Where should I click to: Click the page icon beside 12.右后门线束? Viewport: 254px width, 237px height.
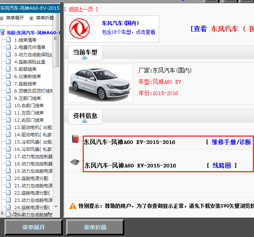pos(9,120)
